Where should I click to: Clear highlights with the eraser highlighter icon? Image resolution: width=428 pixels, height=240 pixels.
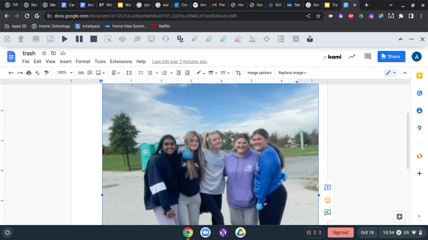pyautogui.click(x=252, y=39)
